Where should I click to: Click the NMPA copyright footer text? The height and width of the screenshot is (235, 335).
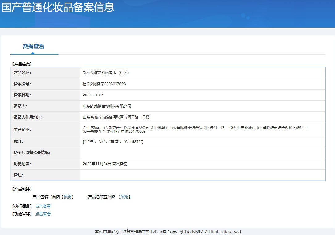pos(168,232)
